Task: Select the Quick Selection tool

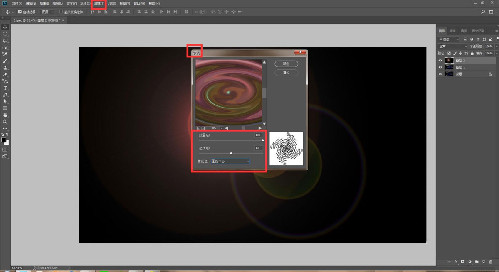Action: click(x=5, y=47)
